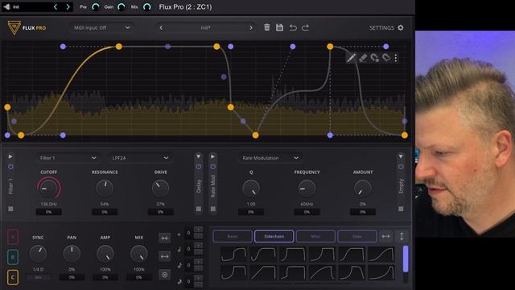
Task: Click the compress horizontally arrows button
Action: tap(164, 238)
